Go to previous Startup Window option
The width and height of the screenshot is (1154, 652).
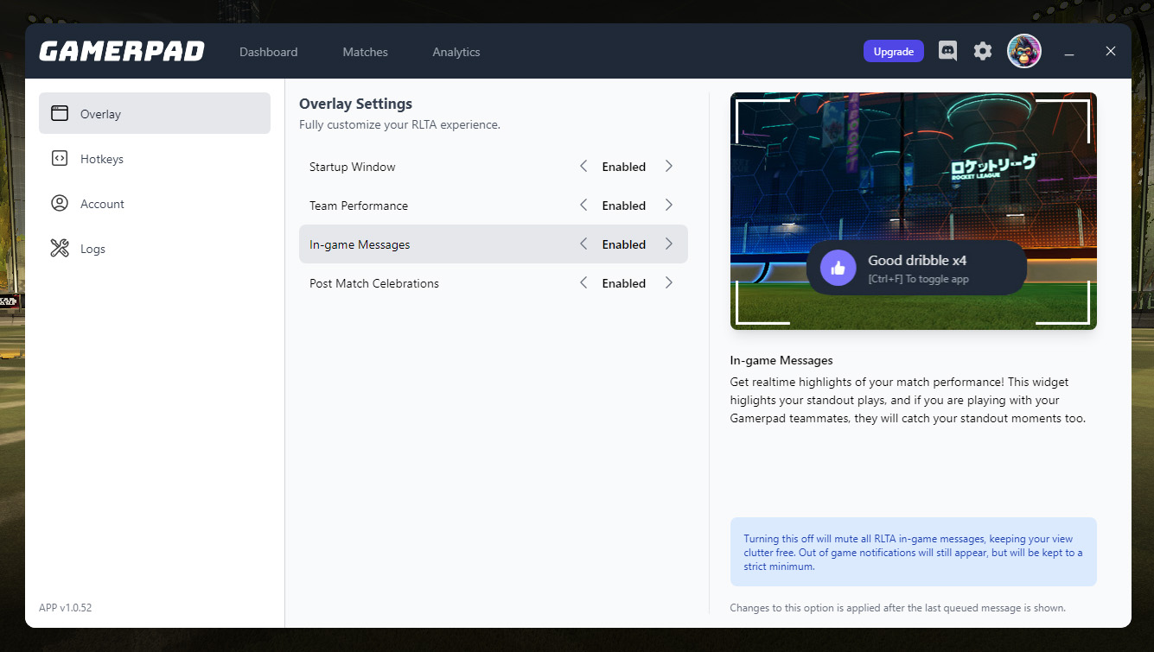point(583,166)
